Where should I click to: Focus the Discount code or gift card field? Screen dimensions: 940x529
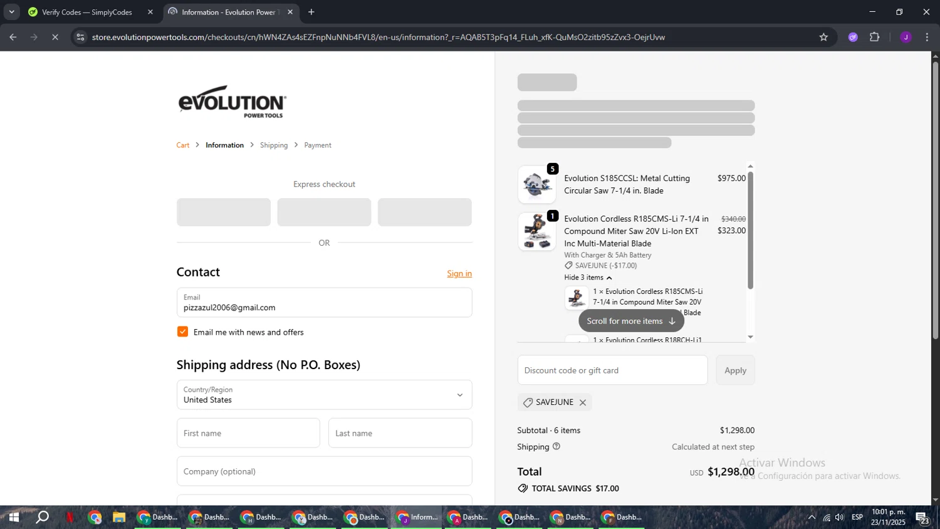point(612,370)
